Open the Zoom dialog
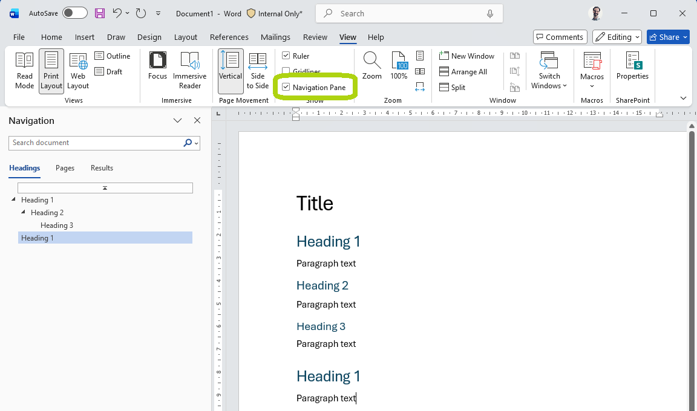Image resolution: width=697 pixels, height=411 pixels. click(371, 66)
